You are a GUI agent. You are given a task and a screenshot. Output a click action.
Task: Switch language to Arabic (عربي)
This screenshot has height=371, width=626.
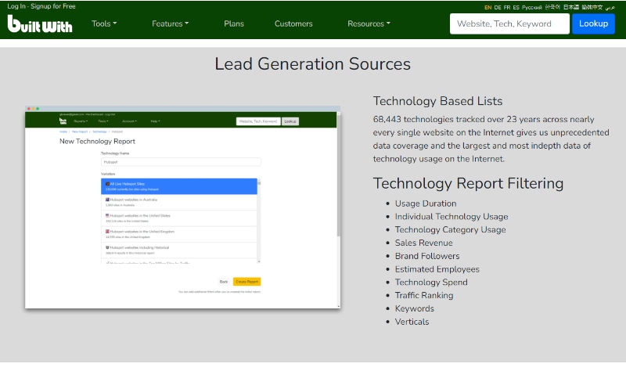coord(610,7)
